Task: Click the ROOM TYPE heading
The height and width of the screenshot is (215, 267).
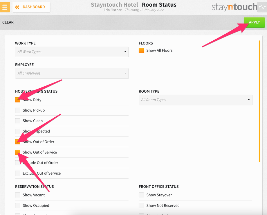Action: tap(149, 92)
